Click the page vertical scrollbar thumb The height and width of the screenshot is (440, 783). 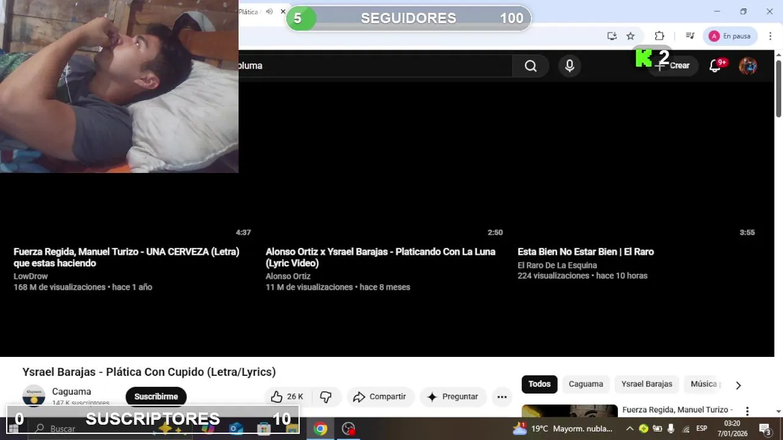click(x=779, y=89)
